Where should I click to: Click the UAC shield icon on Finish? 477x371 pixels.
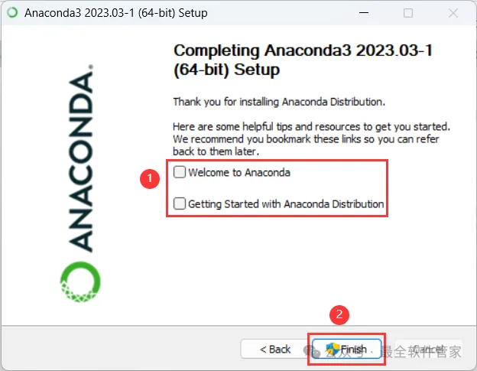[x=333, y=349]
